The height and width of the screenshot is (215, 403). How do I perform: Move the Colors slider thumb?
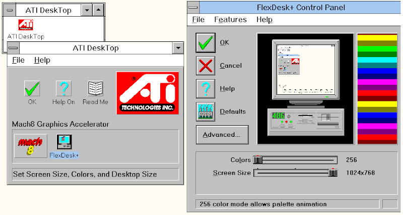[258, 160]
